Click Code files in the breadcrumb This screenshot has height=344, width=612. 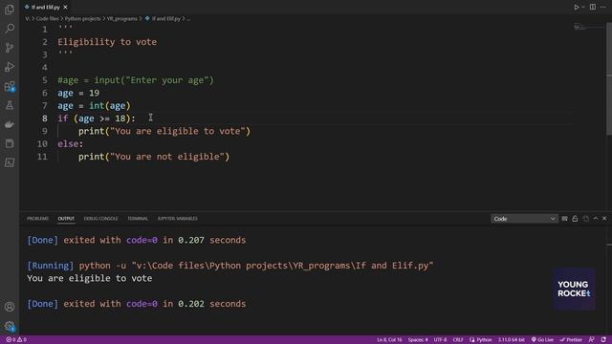[47, 19]
